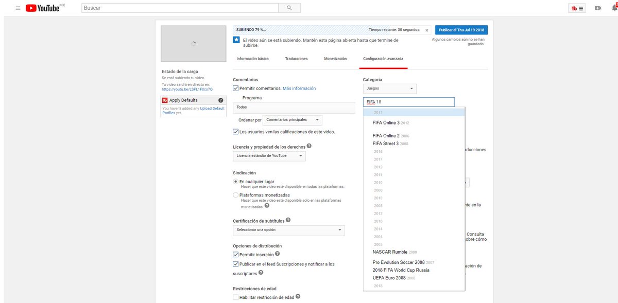Click the blue star notice icon
The height and width of the screenshot is (303, 618).
236,40
